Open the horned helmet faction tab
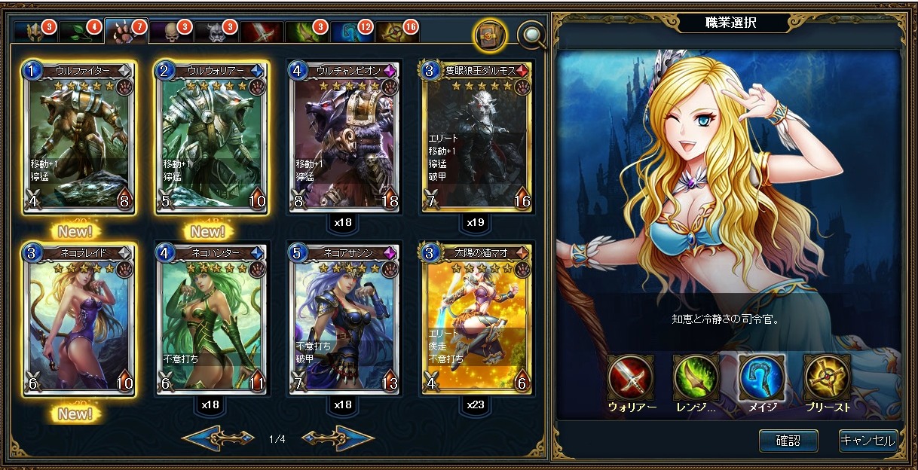This screenshot has height=470, width=918. pyautogui.click(x=216, y=31)
